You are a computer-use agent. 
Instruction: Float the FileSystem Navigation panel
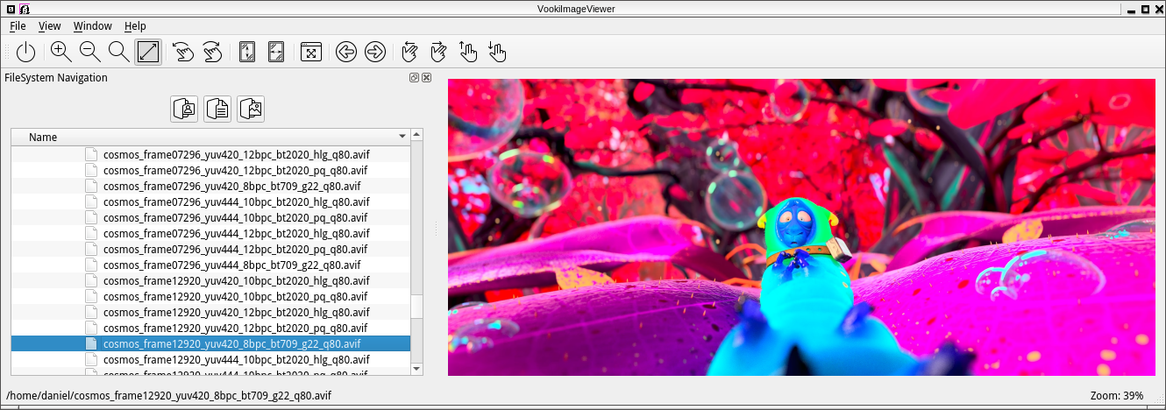tap(415, 78)
